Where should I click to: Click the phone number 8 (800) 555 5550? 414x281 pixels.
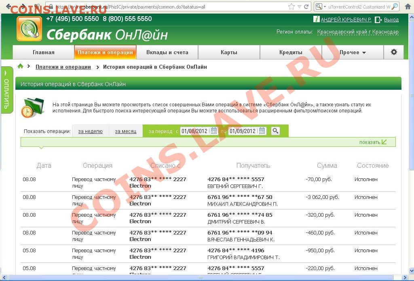pyautogui.click(x=127, y=19)
